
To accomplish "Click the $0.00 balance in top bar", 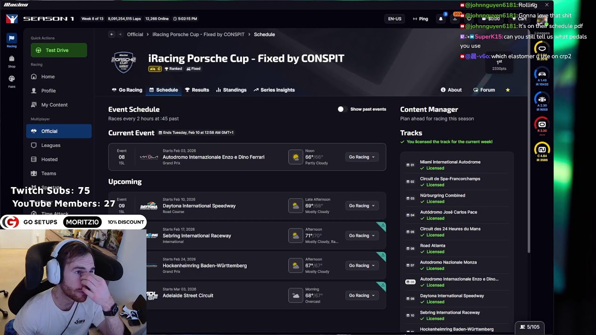I will pyautogui.click(x=491, y=19).
